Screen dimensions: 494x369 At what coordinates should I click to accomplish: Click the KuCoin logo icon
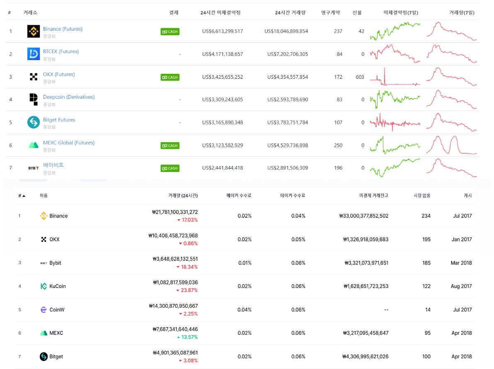[44, 286]
